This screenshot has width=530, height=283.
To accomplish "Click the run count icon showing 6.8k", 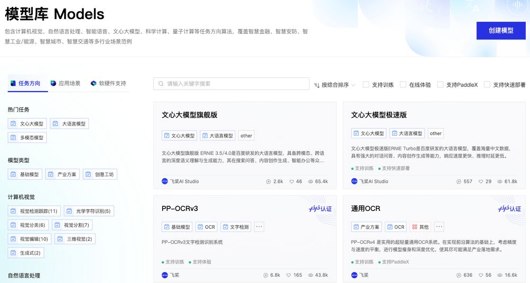I will (266, 275).
